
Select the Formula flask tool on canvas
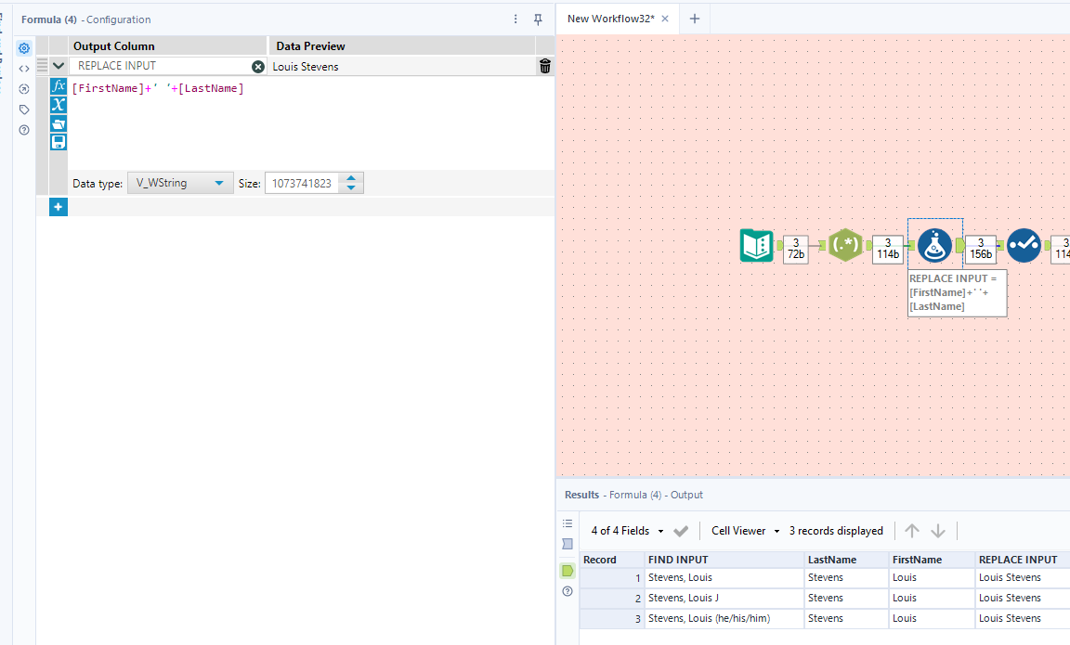(x=934, y=245)
